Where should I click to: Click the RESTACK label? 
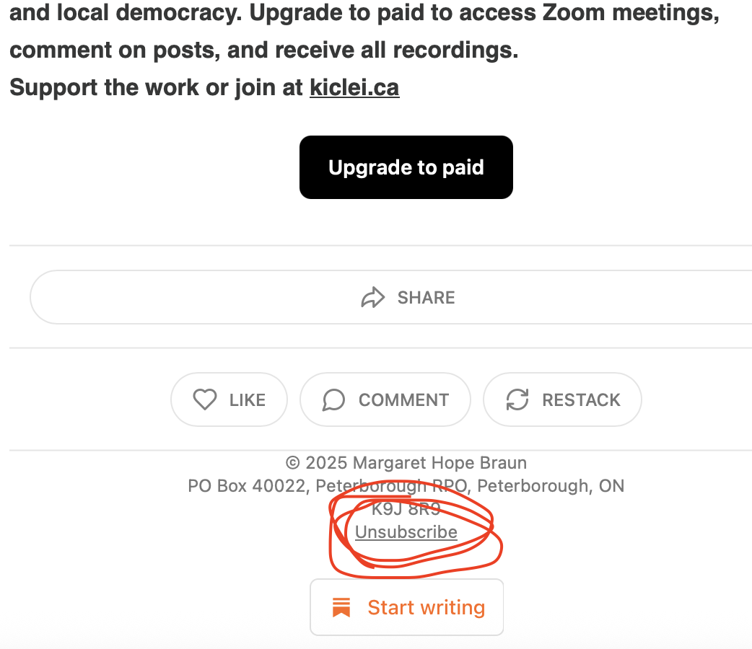581,400
